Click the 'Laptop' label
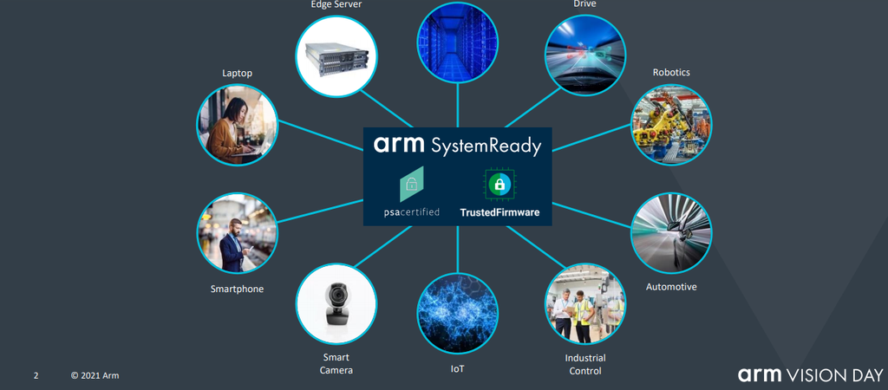Image resolution: width=888 pixels, height=390 pixels. [238, 73]
